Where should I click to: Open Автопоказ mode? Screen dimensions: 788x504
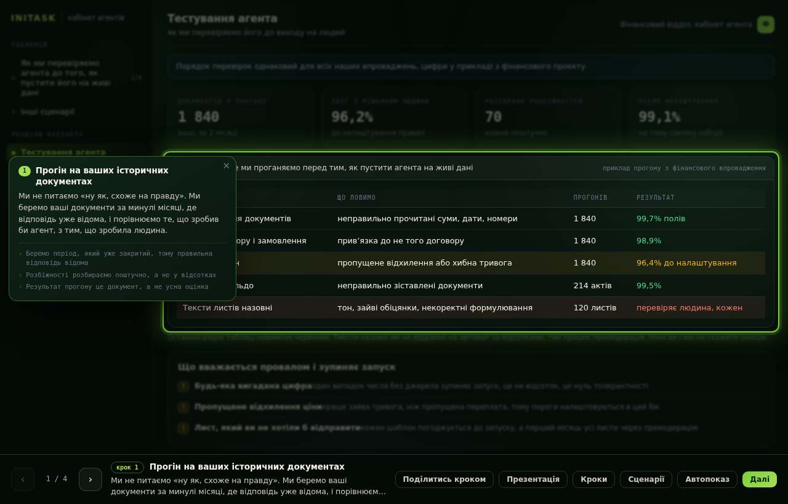click(707, 479)
